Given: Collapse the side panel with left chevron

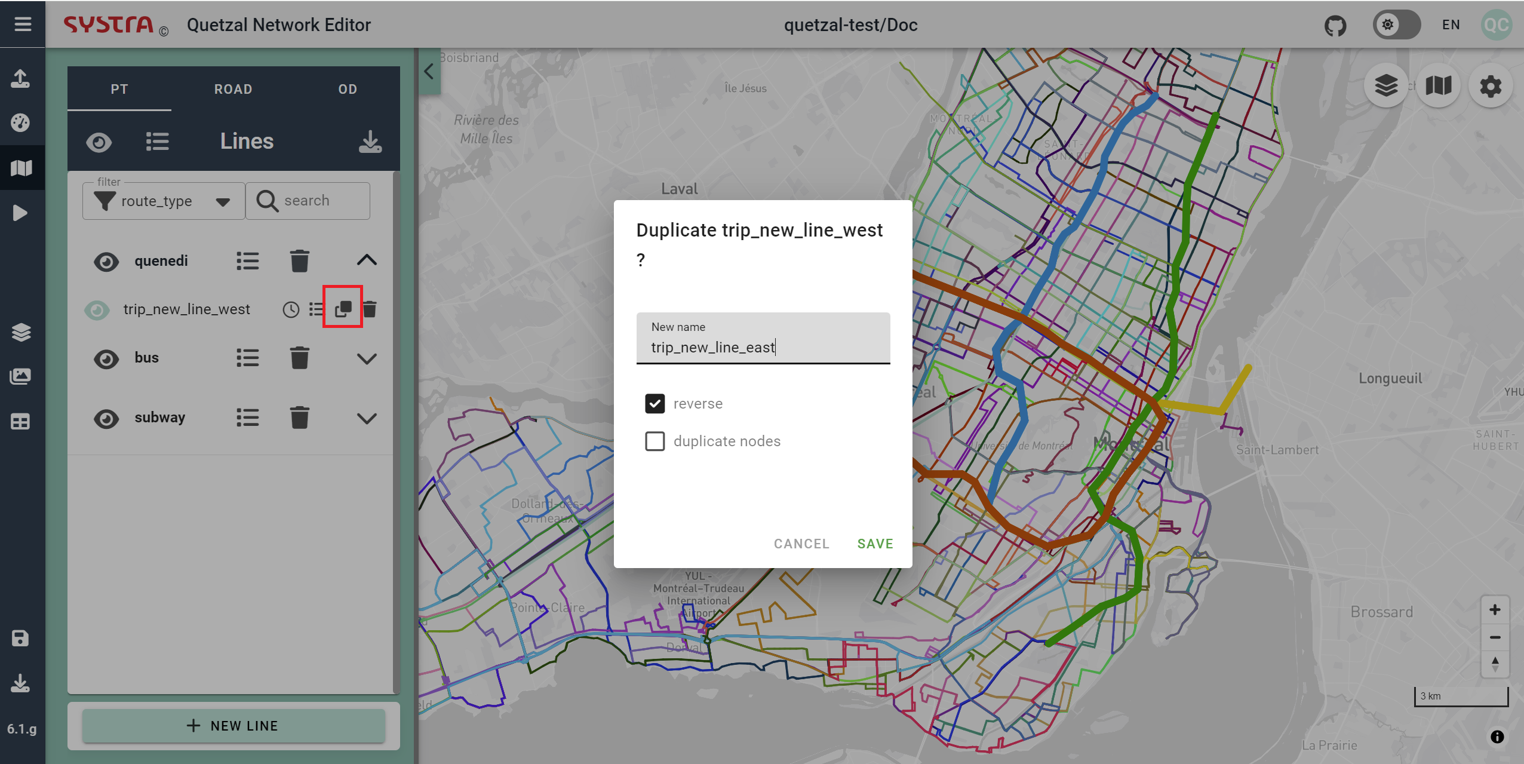Looking at the screenshot, I should point(429,72).
